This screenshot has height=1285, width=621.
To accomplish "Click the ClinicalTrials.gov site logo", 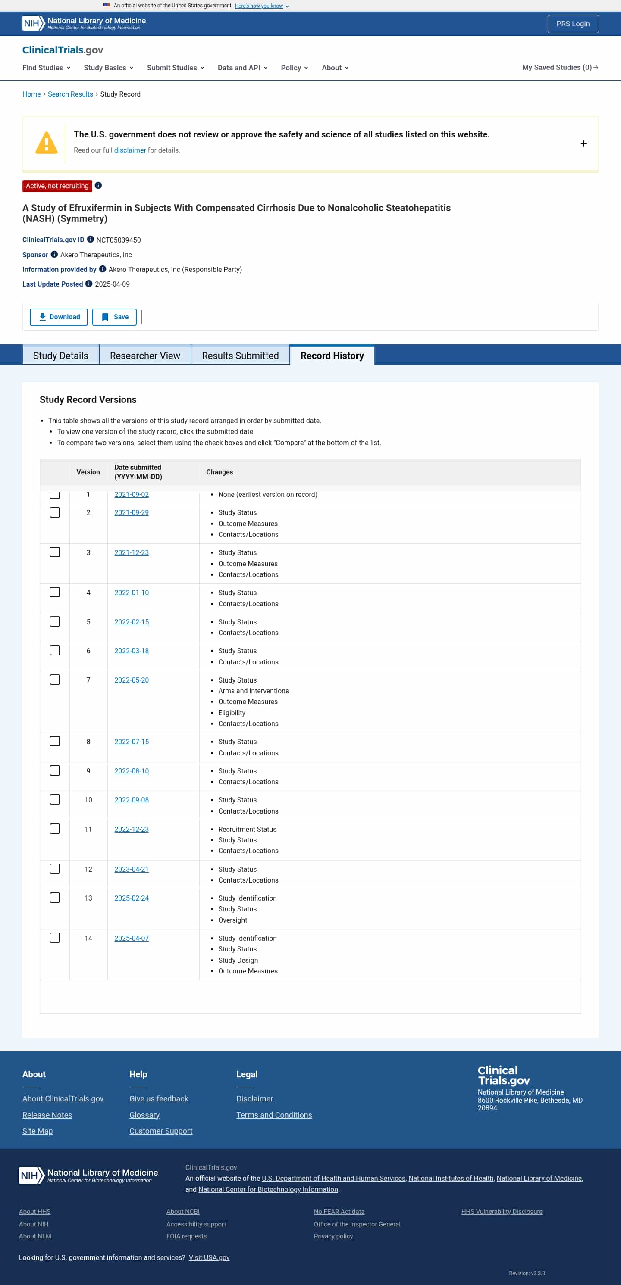I will coord(63,50).
